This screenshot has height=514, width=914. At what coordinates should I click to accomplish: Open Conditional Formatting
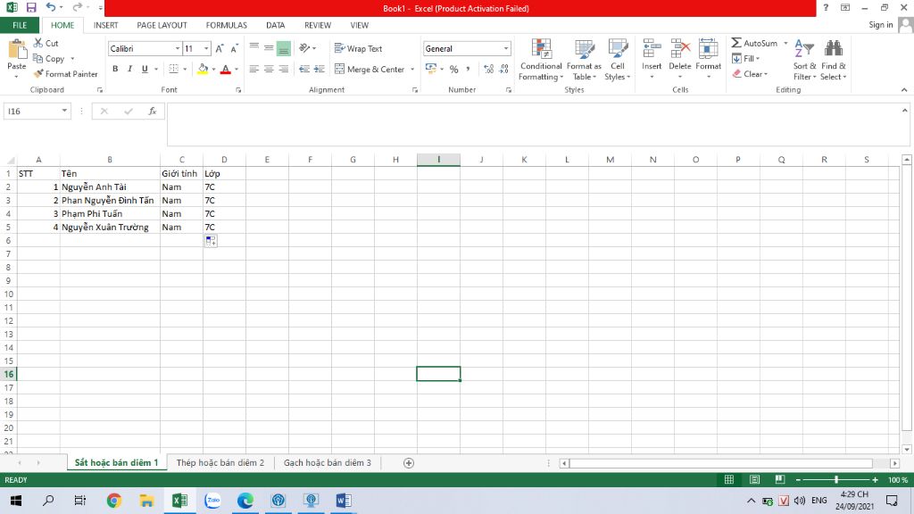[541, 60]
